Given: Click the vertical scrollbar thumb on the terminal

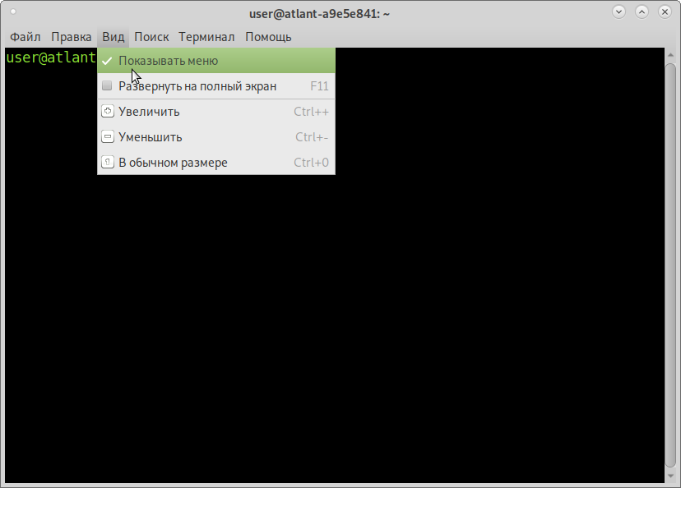Looking at the screenshot, I should (x=670, y=265).
